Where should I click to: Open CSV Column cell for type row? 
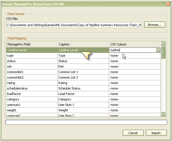[135, 56]
